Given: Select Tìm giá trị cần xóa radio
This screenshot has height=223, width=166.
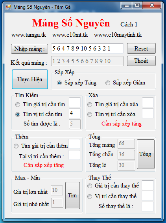Looking at the screenshot, I should 113,105.
